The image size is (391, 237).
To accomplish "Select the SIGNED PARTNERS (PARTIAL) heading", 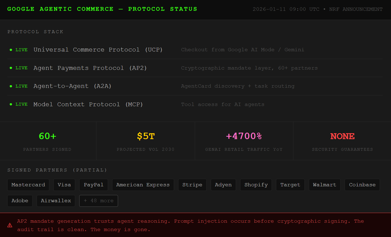I will (57, 170).
